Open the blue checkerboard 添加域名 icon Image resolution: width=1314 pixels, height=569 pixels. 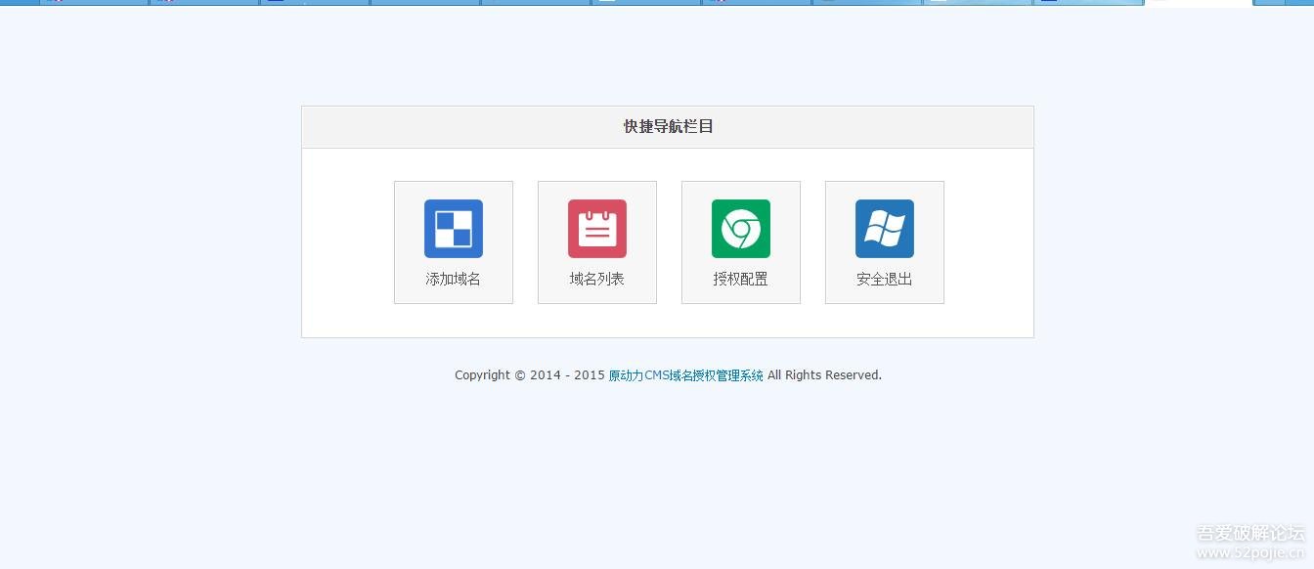pos(453,228)
